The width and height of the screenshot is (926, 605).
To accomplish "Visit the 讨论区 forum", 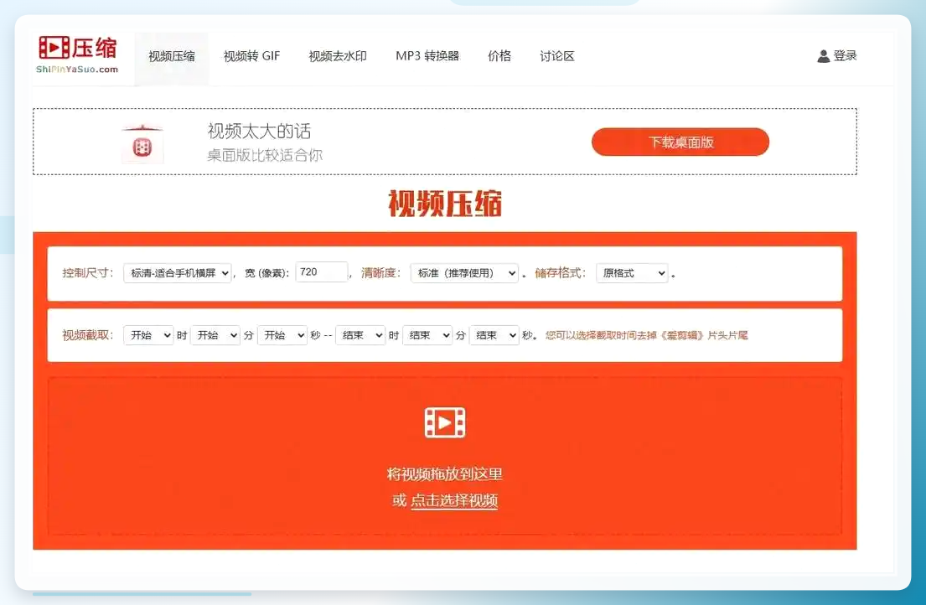I will (557, 56).
